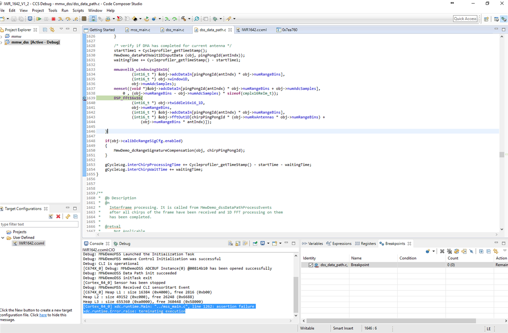Click the Target Configurations filter text field
This screenshot has width=508, height=333.
[x=39, y=224]
